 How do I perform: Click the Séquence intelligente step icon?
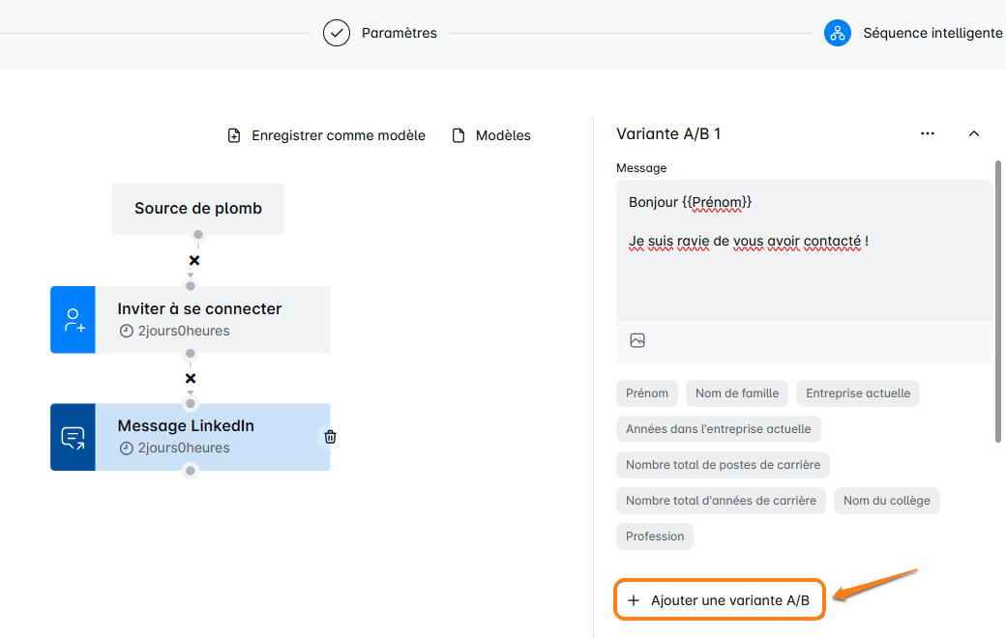click(837, 33)
